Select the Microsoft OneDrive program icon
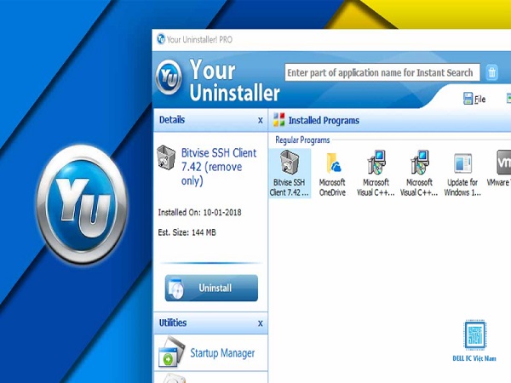This screenshot has height=383, width=511. pos(332,174)
